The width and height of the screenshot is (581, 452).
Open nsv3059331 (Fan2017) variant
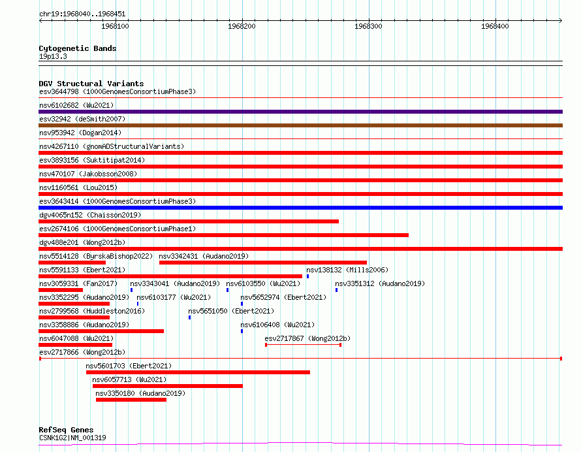(78, 283)
